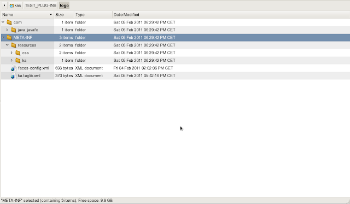This screenshot has height=204, width=350.
Task: Select the resources folder name
Action: point(27,45)
